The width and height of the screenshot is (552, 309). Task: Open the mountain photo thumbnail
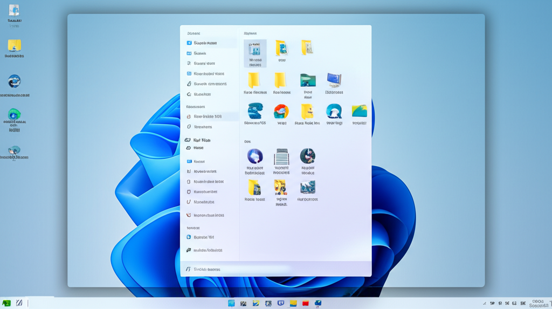pyautogui.click(x=308, y=187)
